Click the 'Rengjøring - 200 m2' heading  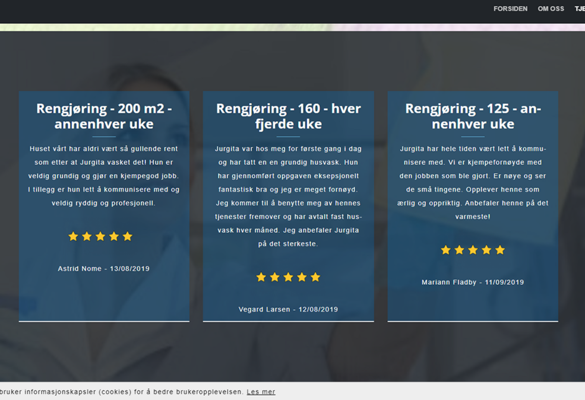pyautogui.click(x=104, y=116)
